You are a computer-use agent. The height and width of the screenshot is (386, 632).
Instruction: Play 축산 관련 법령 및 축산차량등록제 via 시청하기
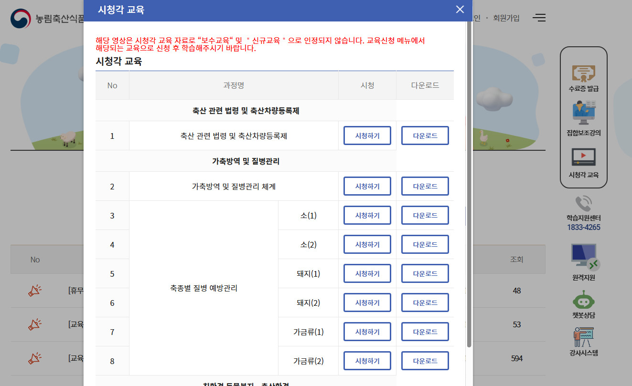click(367, 136)
